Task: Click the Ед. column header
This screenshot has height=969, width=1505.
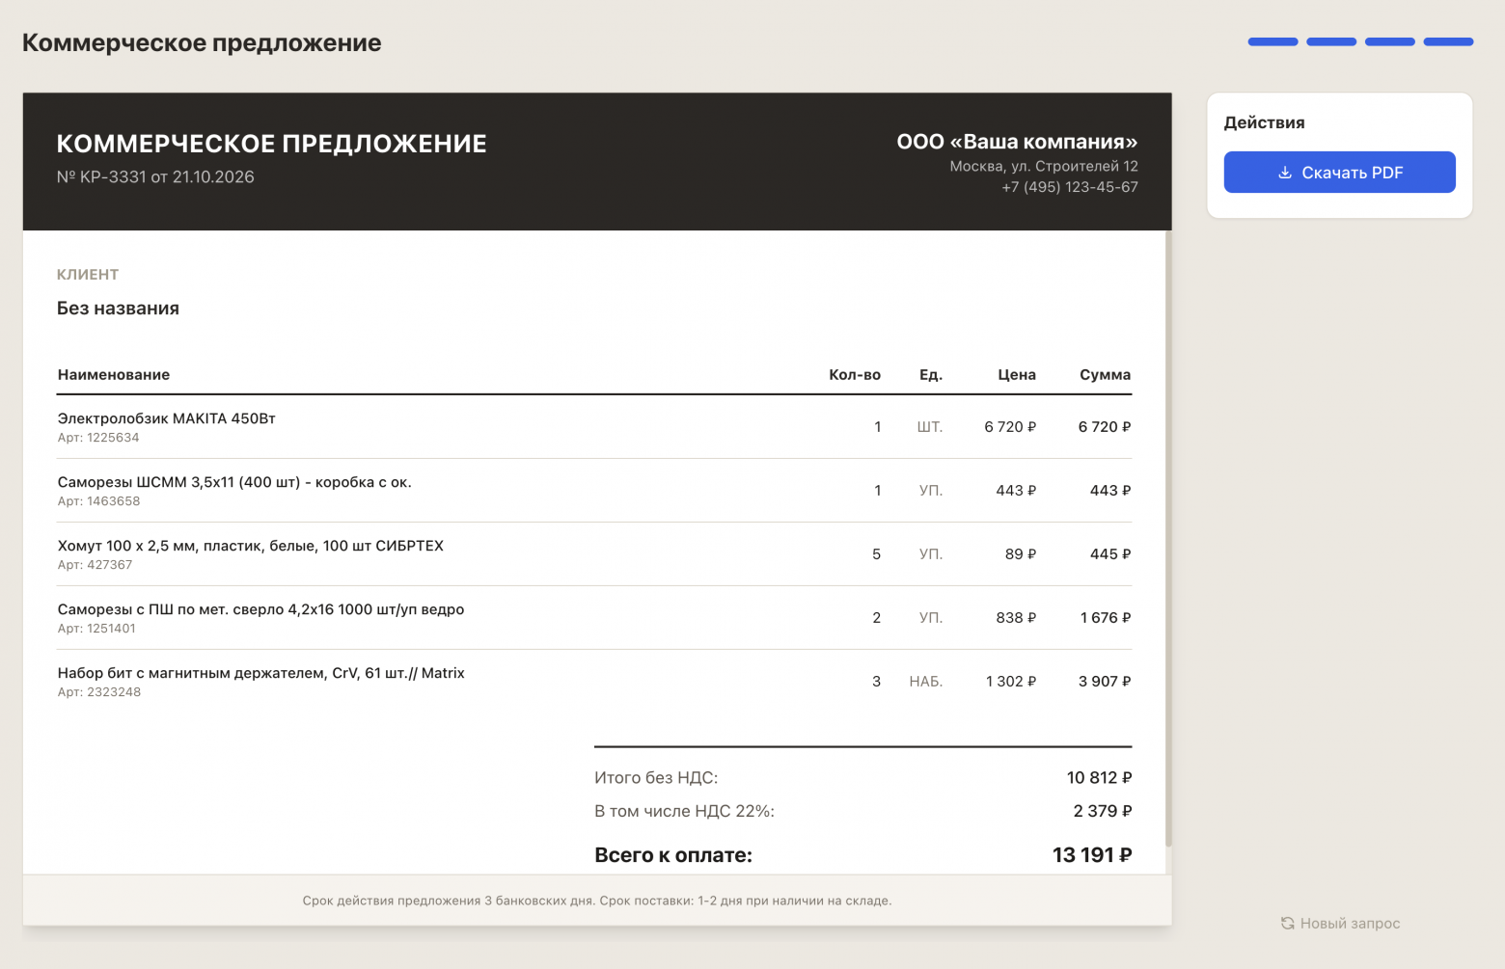Action: click(931, 375)
